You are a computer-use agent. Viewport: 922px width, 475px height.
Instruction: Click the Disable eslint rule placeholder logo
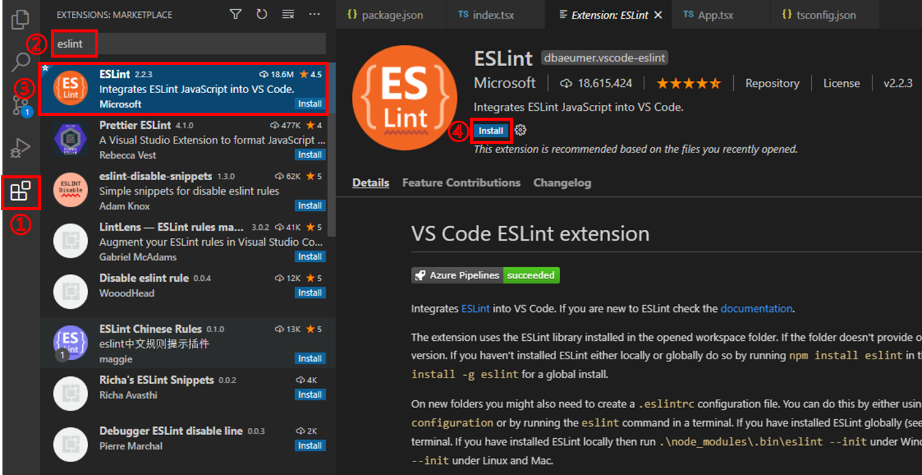click(x=70, y=292)
